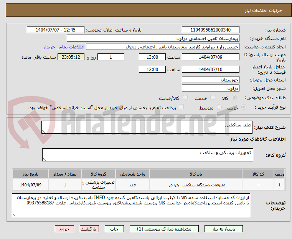Click the چاپ print button
This screenshot has height=239, width=292.
(x=114, y=229)
